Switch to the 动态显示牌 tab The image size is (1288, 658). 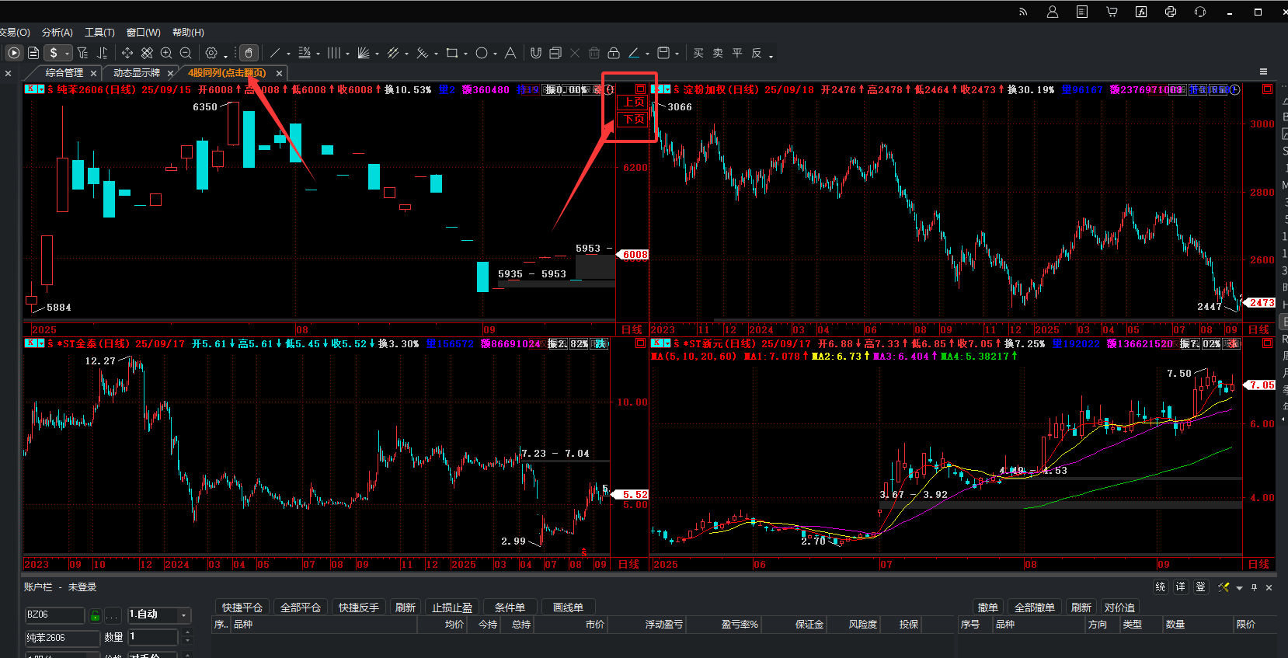point(137,73)
